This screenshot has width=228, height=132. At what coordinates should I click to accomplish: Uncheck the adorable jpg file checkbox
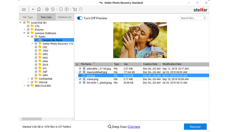point(80,68)
